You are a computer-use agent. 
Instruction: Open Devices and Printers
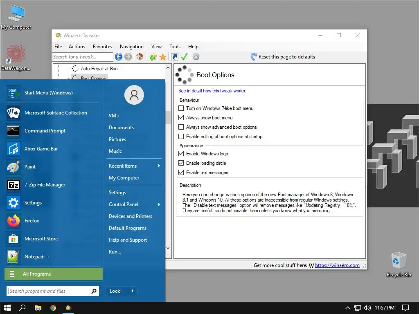(x=131, y=216)
